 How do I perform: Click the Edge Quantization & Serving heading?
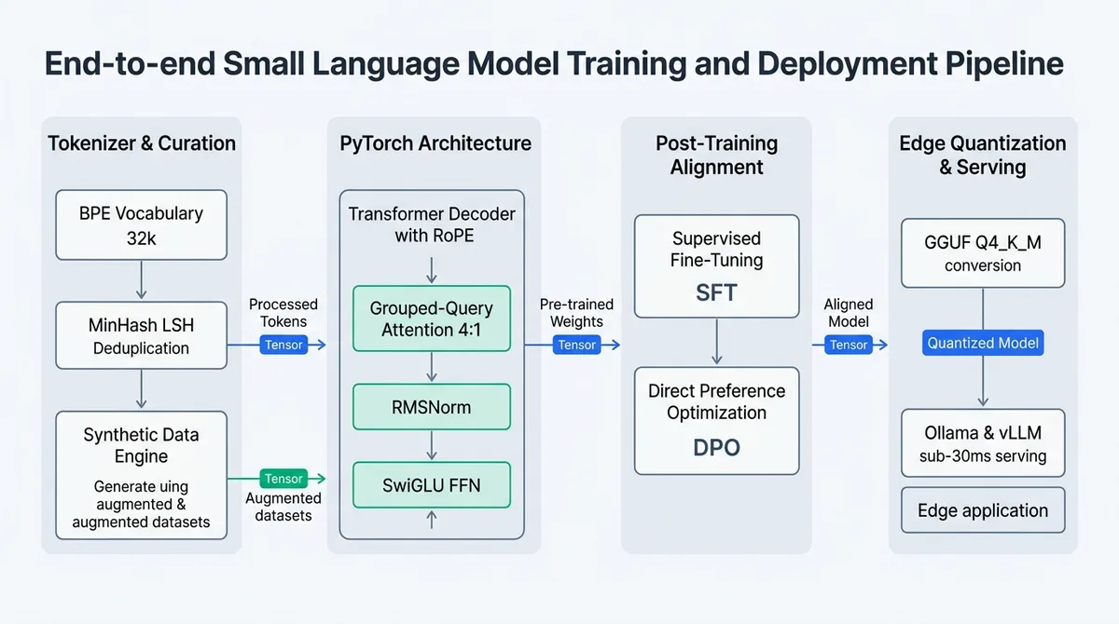[983, 155]
